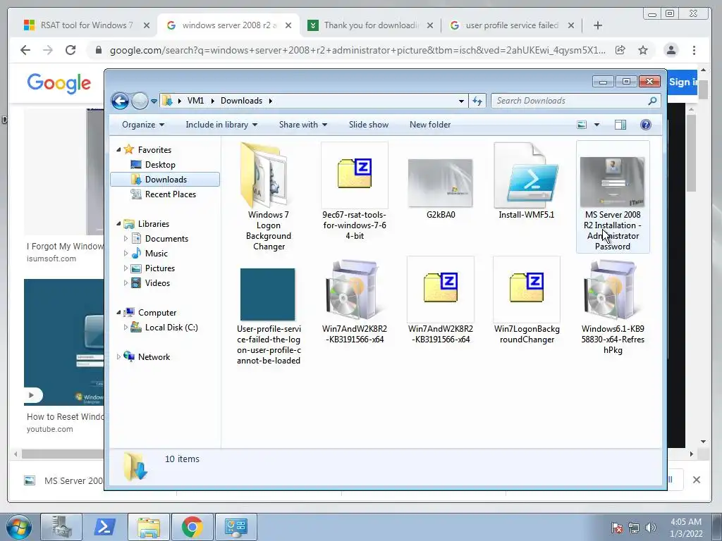Image resolution: width=722 pixels, height=541 pixels.
Task: Refresh the Downloads folder view
Action: coord(477,101)
